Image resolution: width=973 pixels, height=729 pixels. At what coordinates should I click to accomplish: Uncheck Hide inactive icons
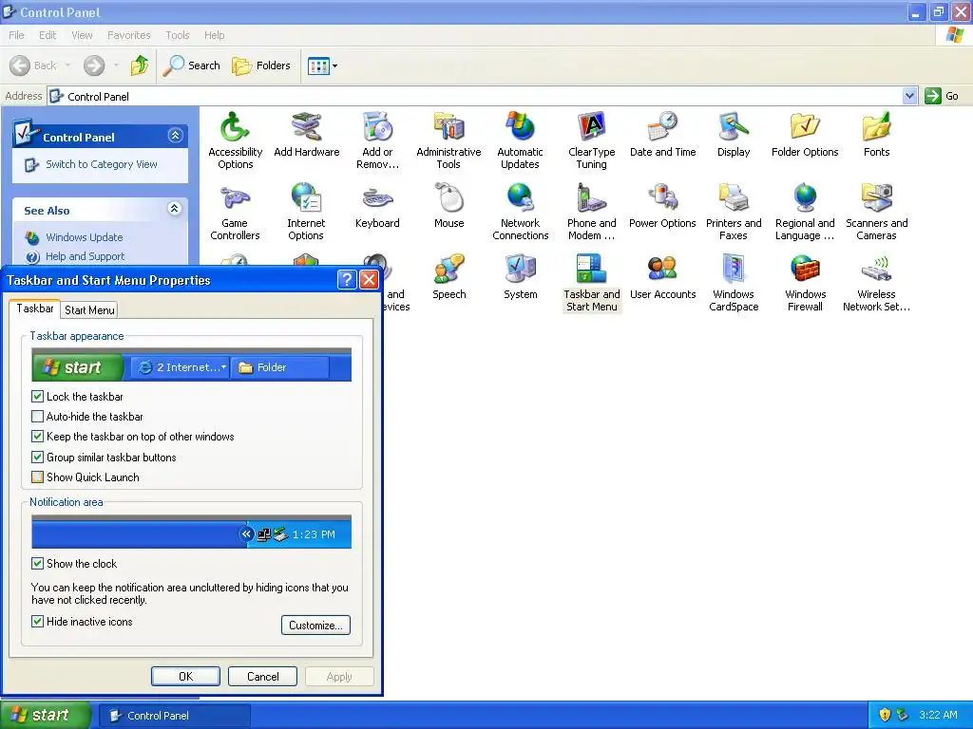click(37, 621)
